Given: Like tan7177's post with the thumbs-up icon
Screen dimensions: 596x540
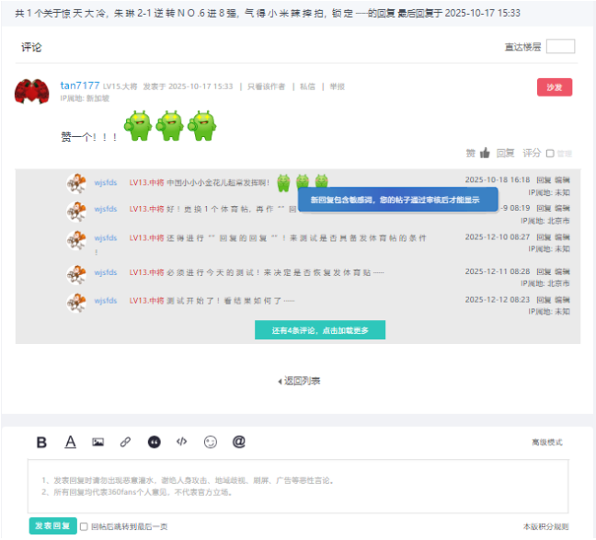Looking at the screenshot, I should click(x=485, y=153).
